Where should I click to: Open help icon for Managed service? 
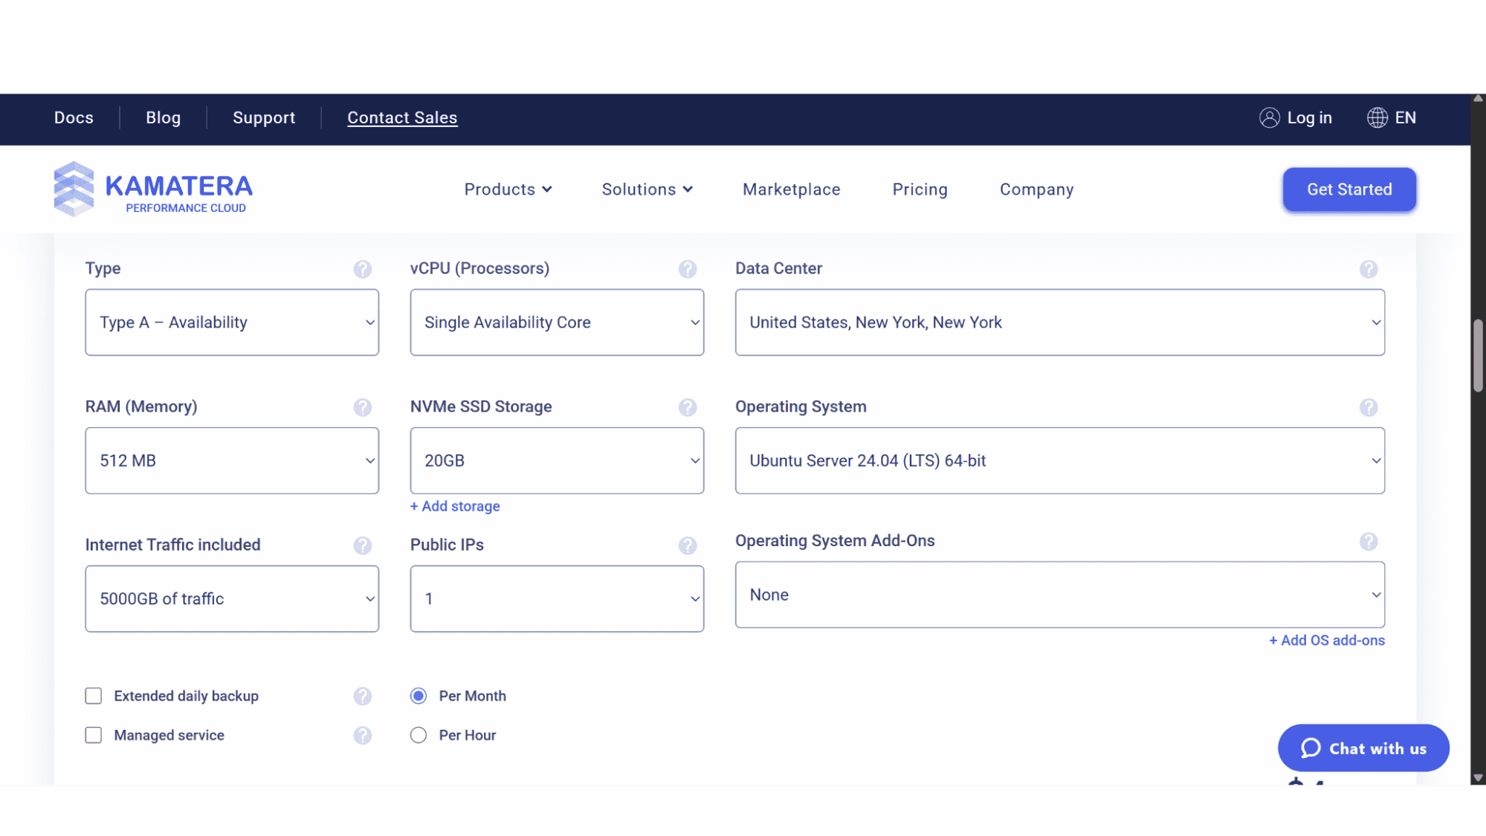pyautogui.click(x=362, y=736)
